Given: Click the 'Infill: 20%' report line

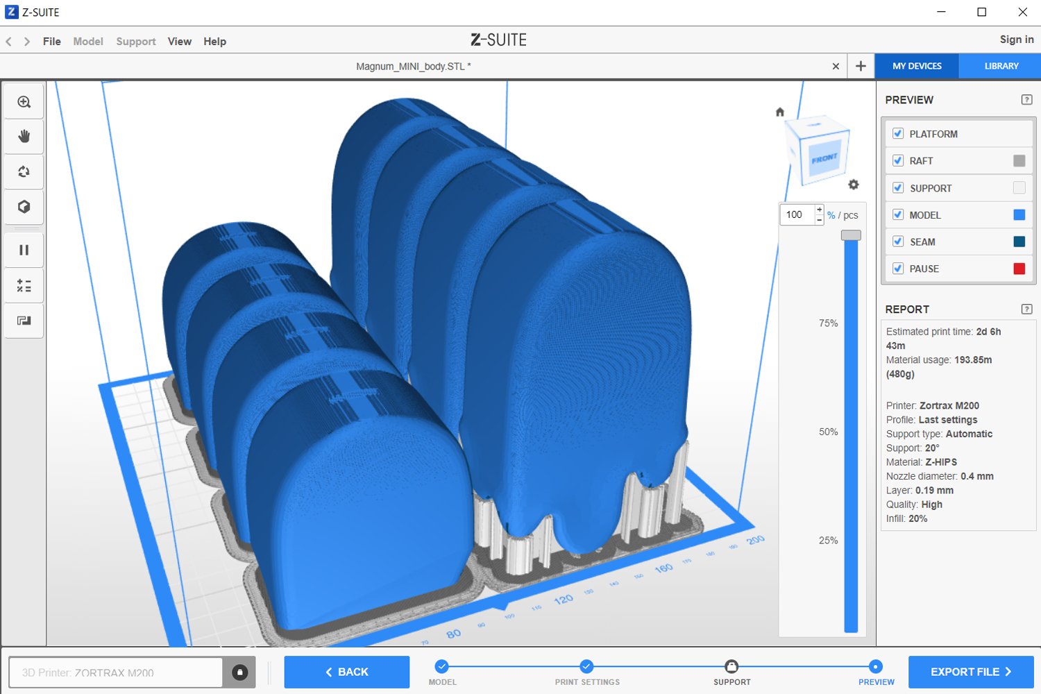Looking at the screenshot, I should 906,518.
